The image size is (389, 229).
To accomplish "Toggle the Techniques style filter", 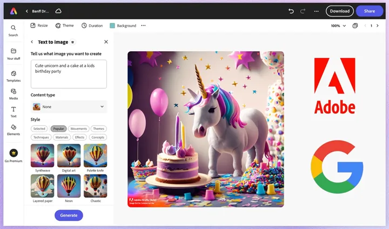I will point(42,137).
